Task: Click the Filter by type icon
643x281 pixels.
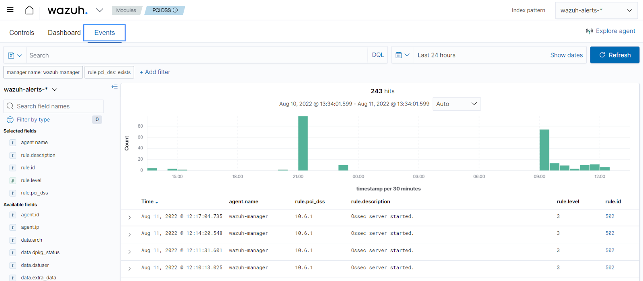Action: pyautogui.click(x=10, y=120)
